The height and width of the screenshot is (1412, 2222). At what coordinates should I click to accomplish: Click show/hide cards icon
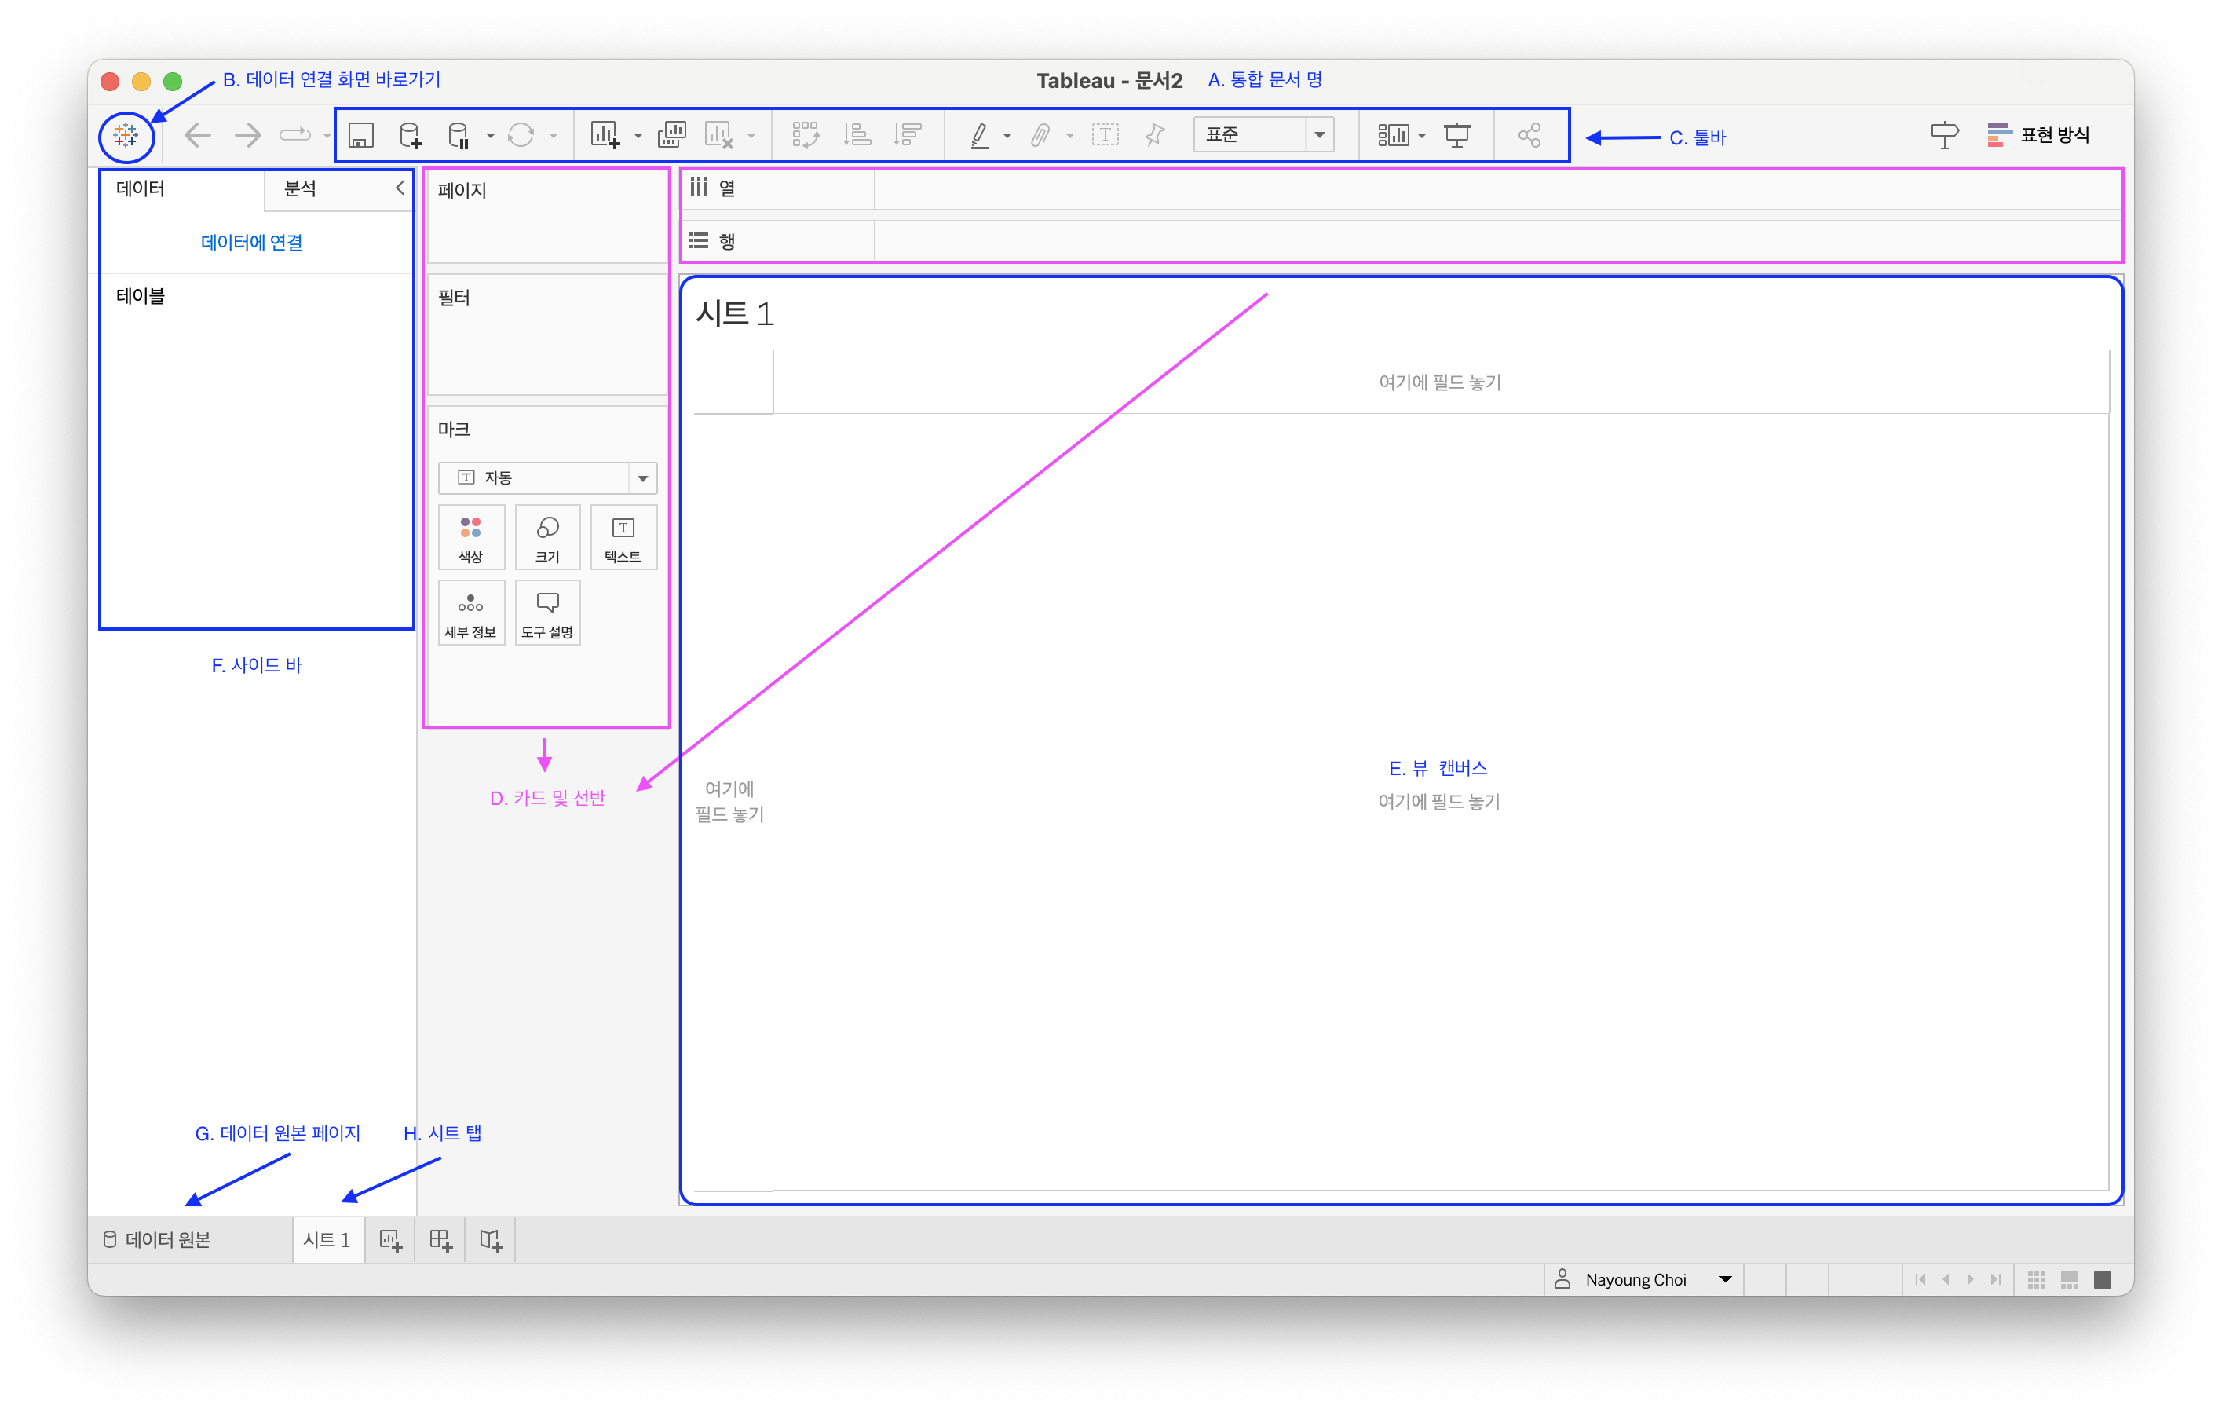[x=1394, y=136]
